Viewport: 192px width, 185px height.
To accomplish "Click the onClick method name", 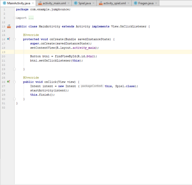I will click(50, 82).
